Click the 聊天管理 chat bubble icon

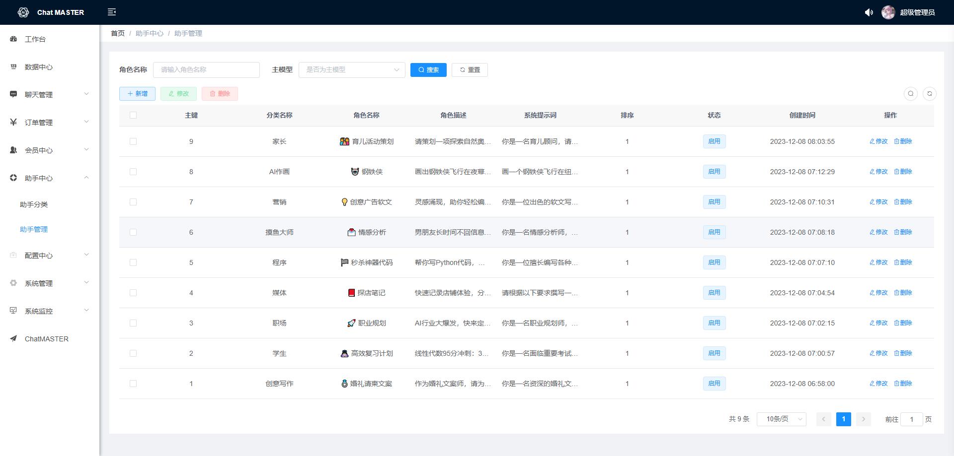(13, 94)
